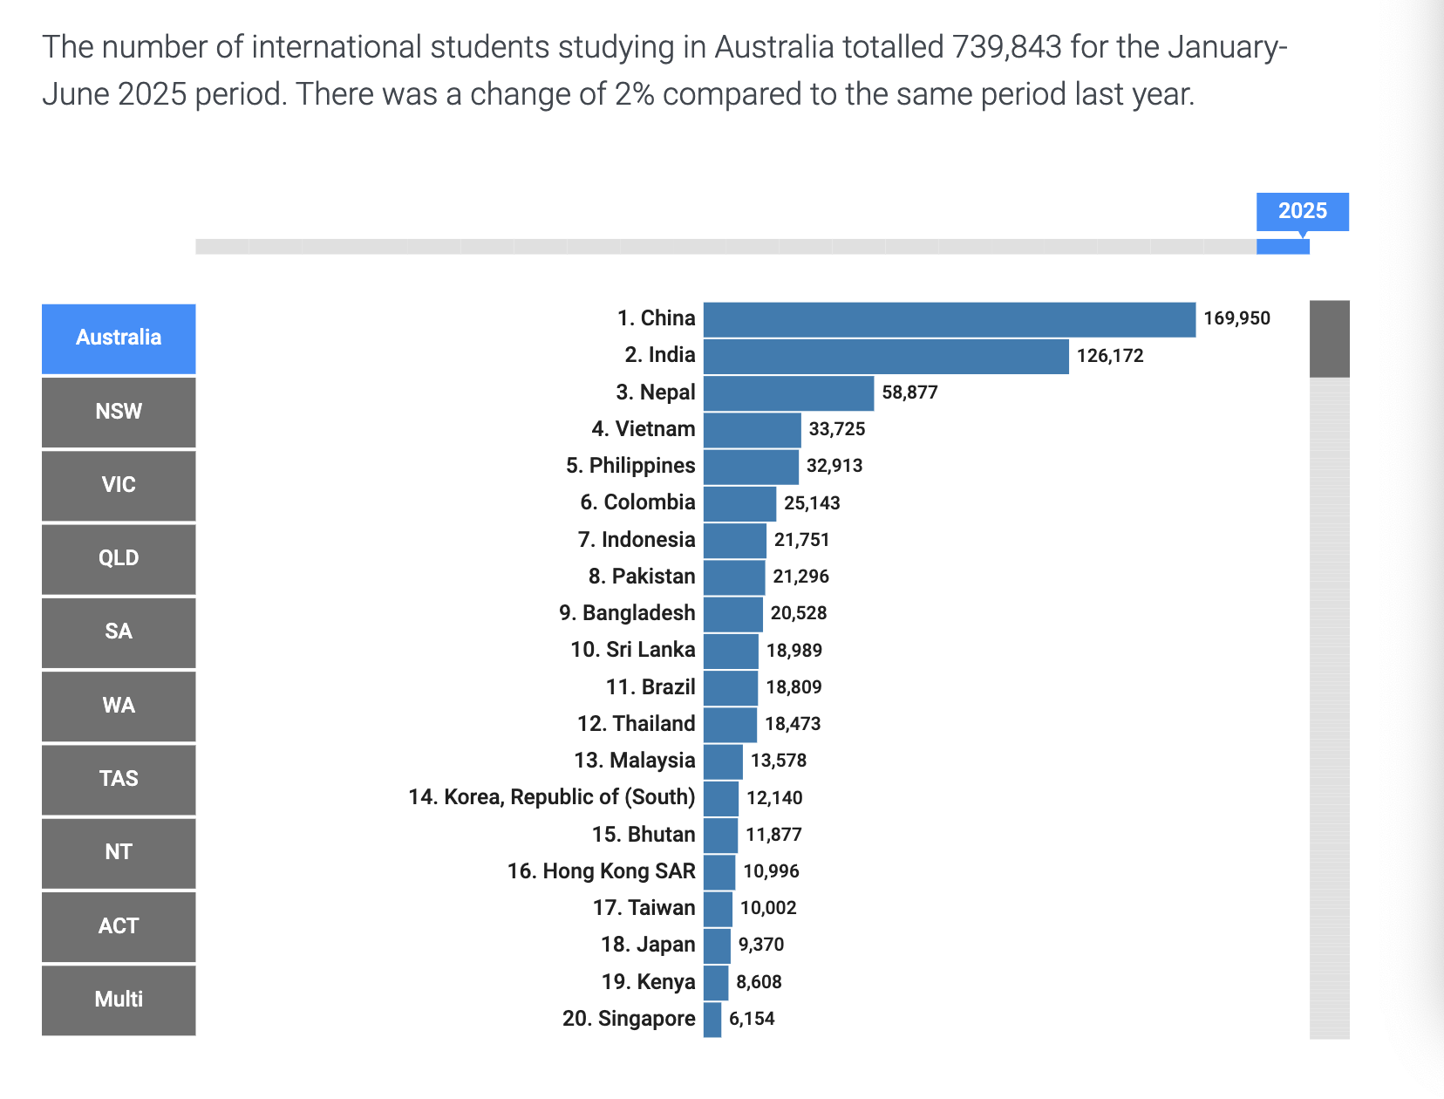Select the TAS tab
This screenshot has width=1444, height=1099.
119,779
